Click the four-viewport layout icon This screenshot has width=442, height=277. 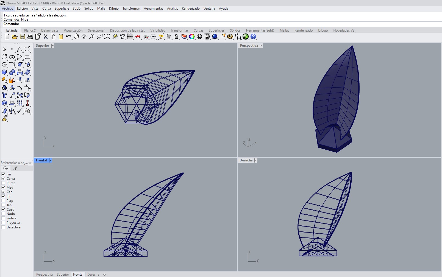coord(130,37)
